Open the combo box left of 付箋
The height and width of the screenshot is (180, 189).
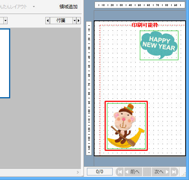5,20
